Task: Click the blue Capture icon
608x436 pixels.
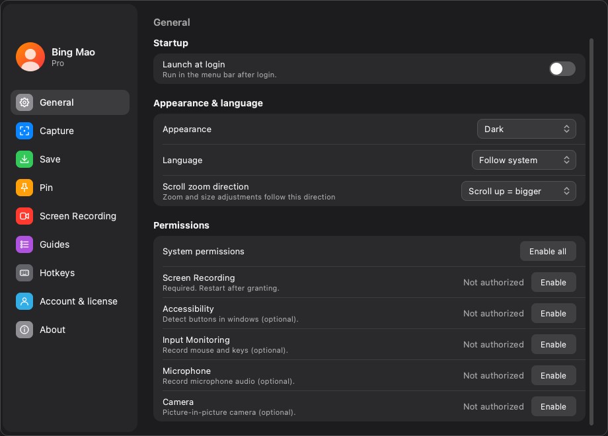Action: (24, 131)
